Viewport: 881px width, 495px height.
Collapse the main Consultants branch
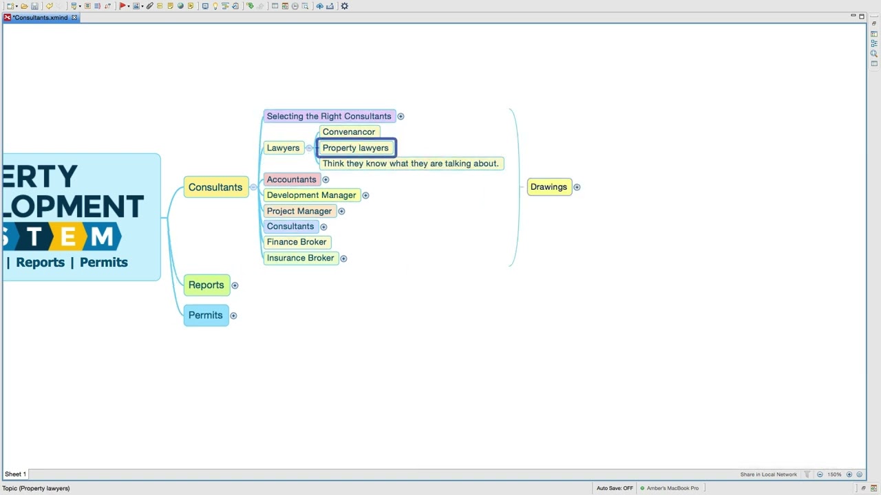[253, 187]
